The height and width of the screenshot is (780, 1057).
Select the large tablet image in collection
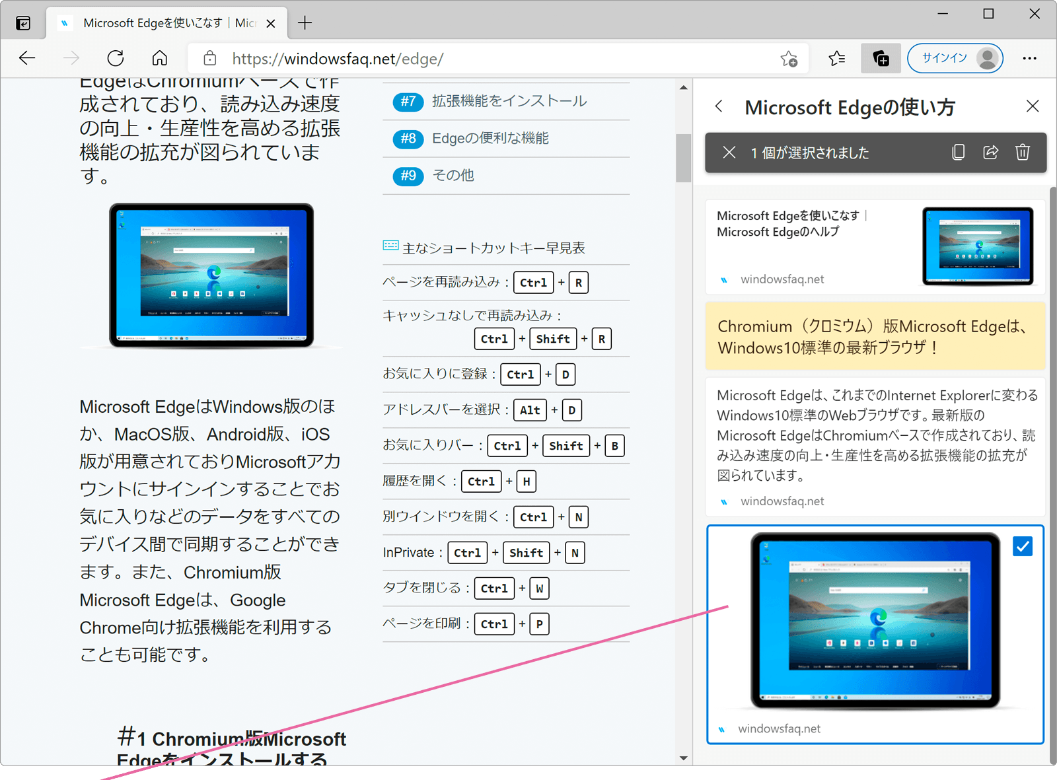coord(875,621)
